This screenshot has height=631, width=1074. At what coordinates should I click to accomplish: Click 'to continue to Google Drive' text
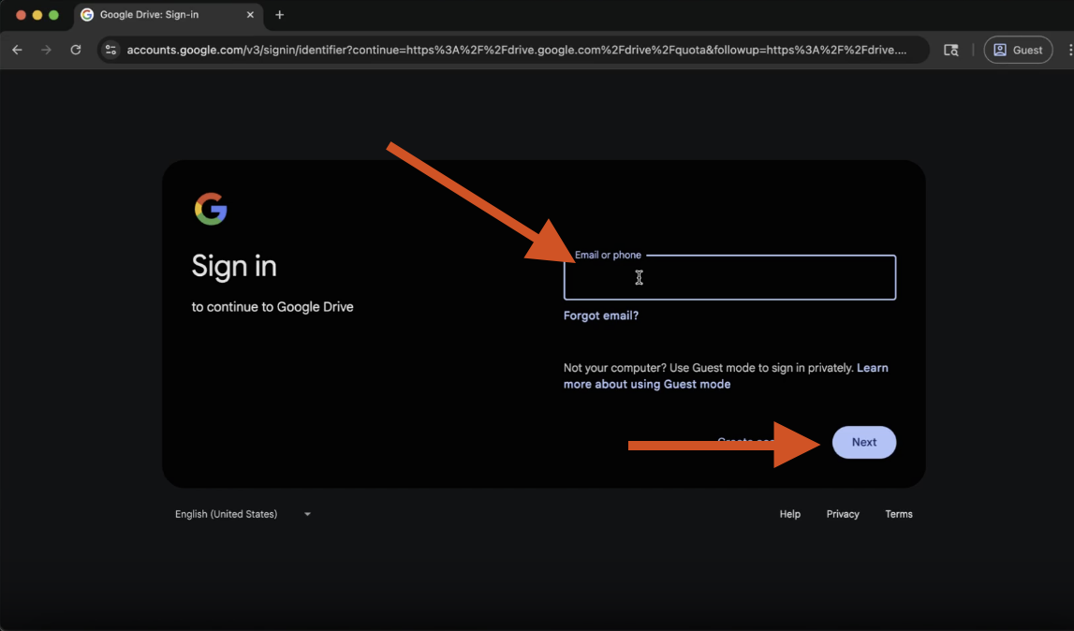pyautogui.click(x=272, y=307)
